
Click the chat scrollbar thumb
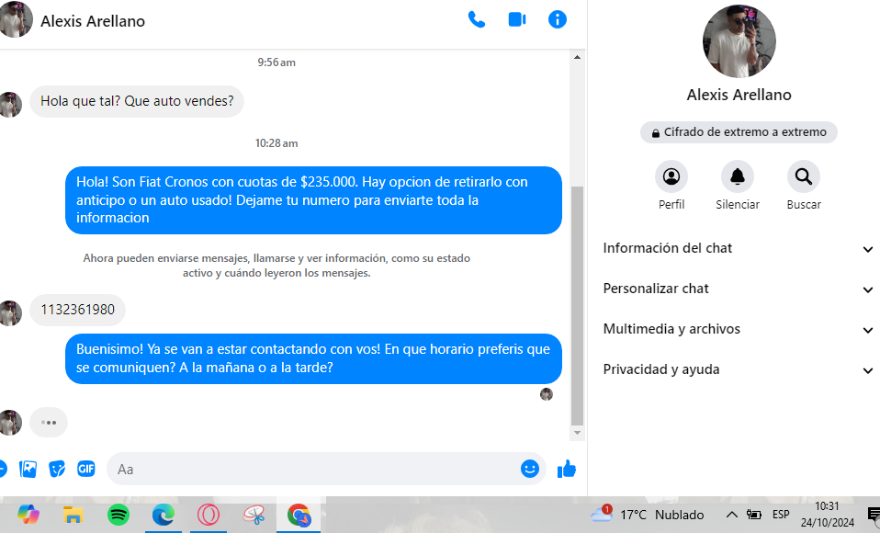pyautogui.click(x=577, y=306)
